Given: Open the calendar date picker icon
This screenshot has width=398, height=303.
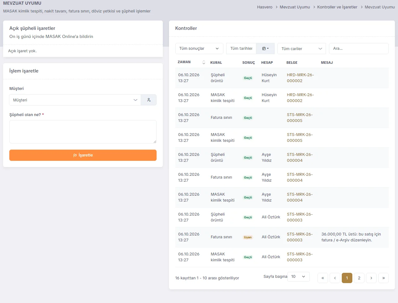Looking at the screenshot, I should (x=265, y=49).
